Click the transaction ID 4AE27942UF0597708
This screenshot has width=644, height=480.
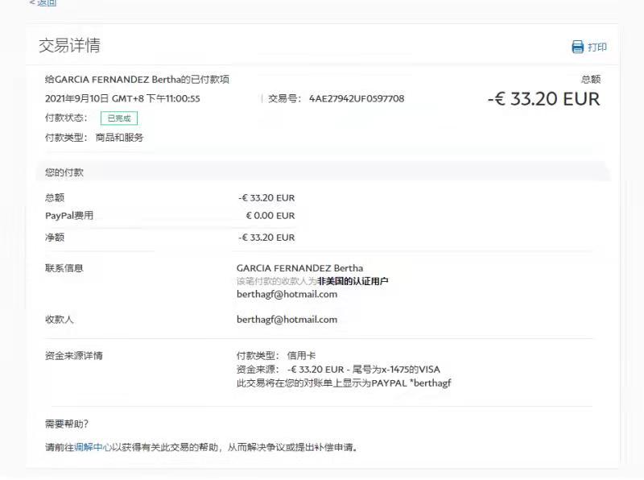pyautogui.click(x=356, y=98)
